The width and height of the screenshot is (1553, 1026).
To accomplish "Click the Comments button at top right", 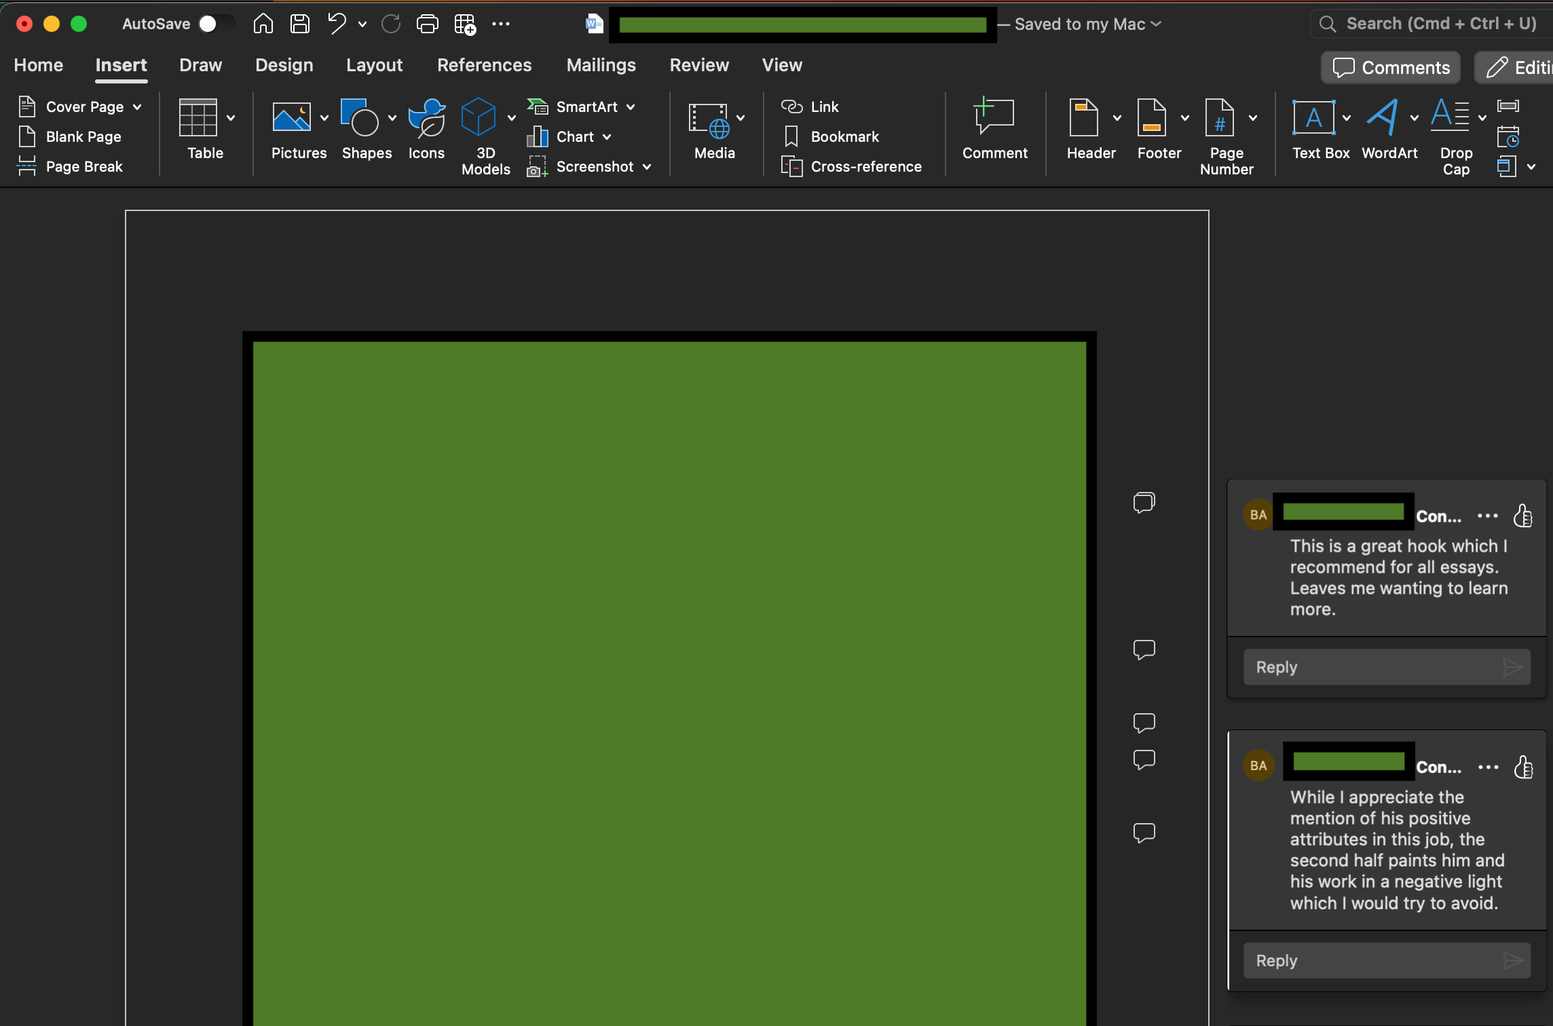I will 1391,67.
